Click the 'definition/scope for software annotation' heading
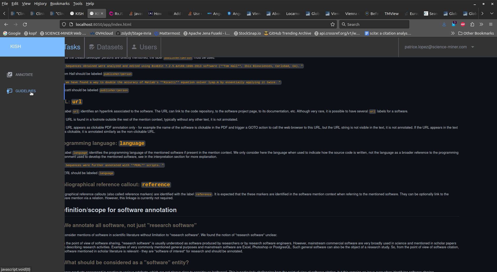497x272 pixels. point(121,210)
